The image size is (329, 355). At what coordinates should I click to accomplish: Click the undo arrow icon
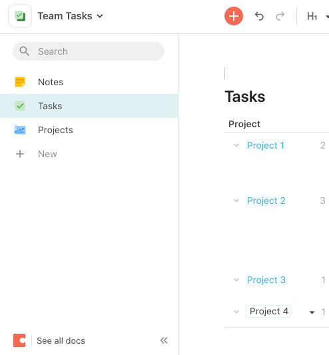pos(259,16)
